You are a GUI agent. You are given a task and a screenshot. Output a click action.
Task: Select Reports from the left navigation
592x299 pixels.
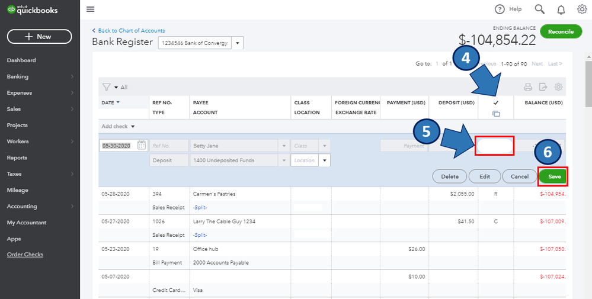17,157
